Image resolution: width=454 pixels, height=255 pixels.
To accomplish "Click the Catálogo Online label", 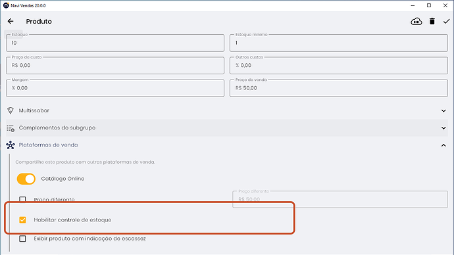I will (x=63, y=179).
